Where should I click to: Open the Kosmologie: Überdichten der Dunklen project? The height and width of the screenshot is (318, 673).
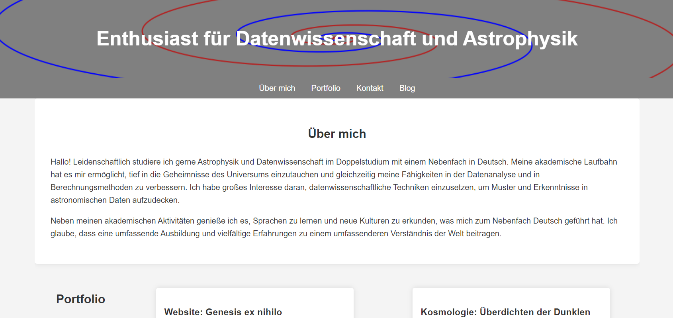505,312
